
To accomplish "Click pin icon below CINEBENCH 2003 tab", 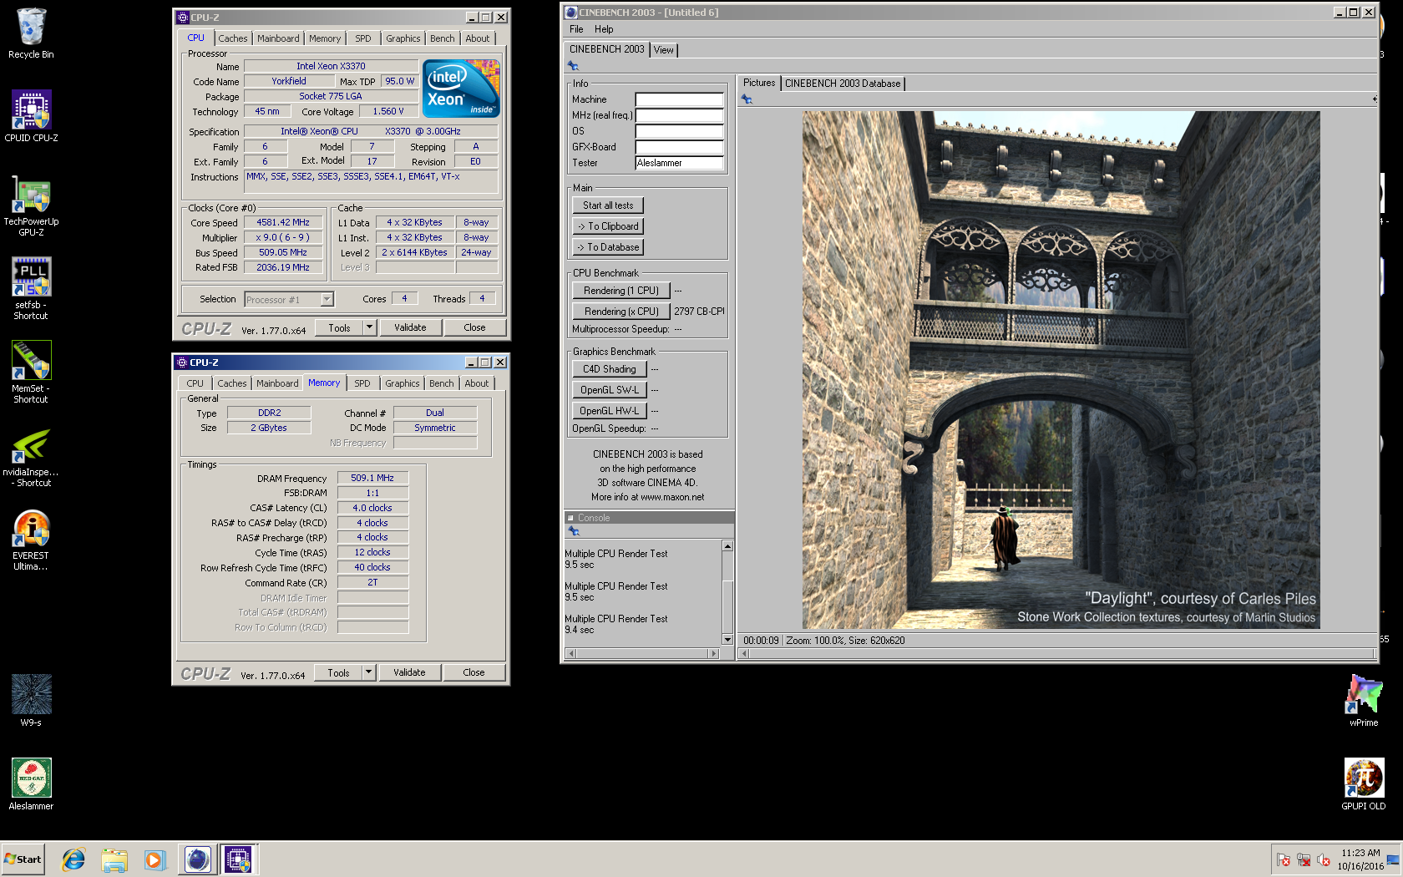I will point(573,65).
